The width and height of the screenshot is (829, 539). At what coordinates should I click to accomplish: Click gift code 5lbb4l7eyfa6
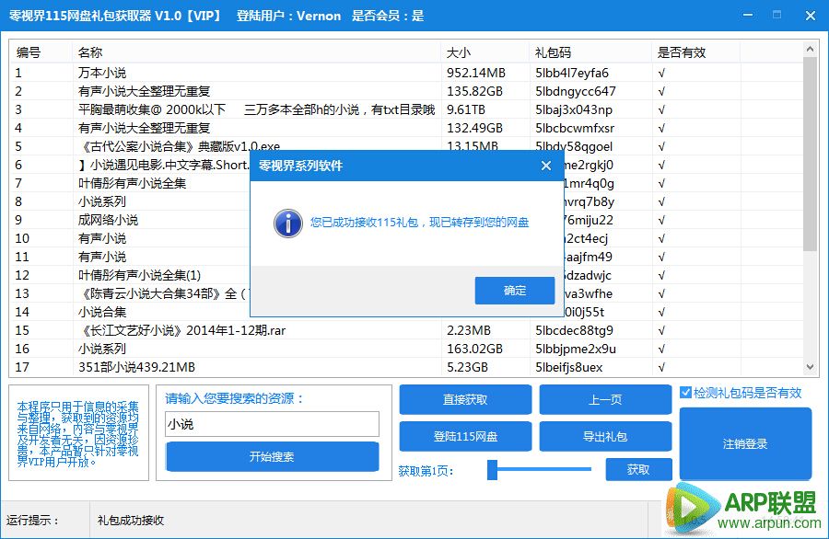click(571, 73)
